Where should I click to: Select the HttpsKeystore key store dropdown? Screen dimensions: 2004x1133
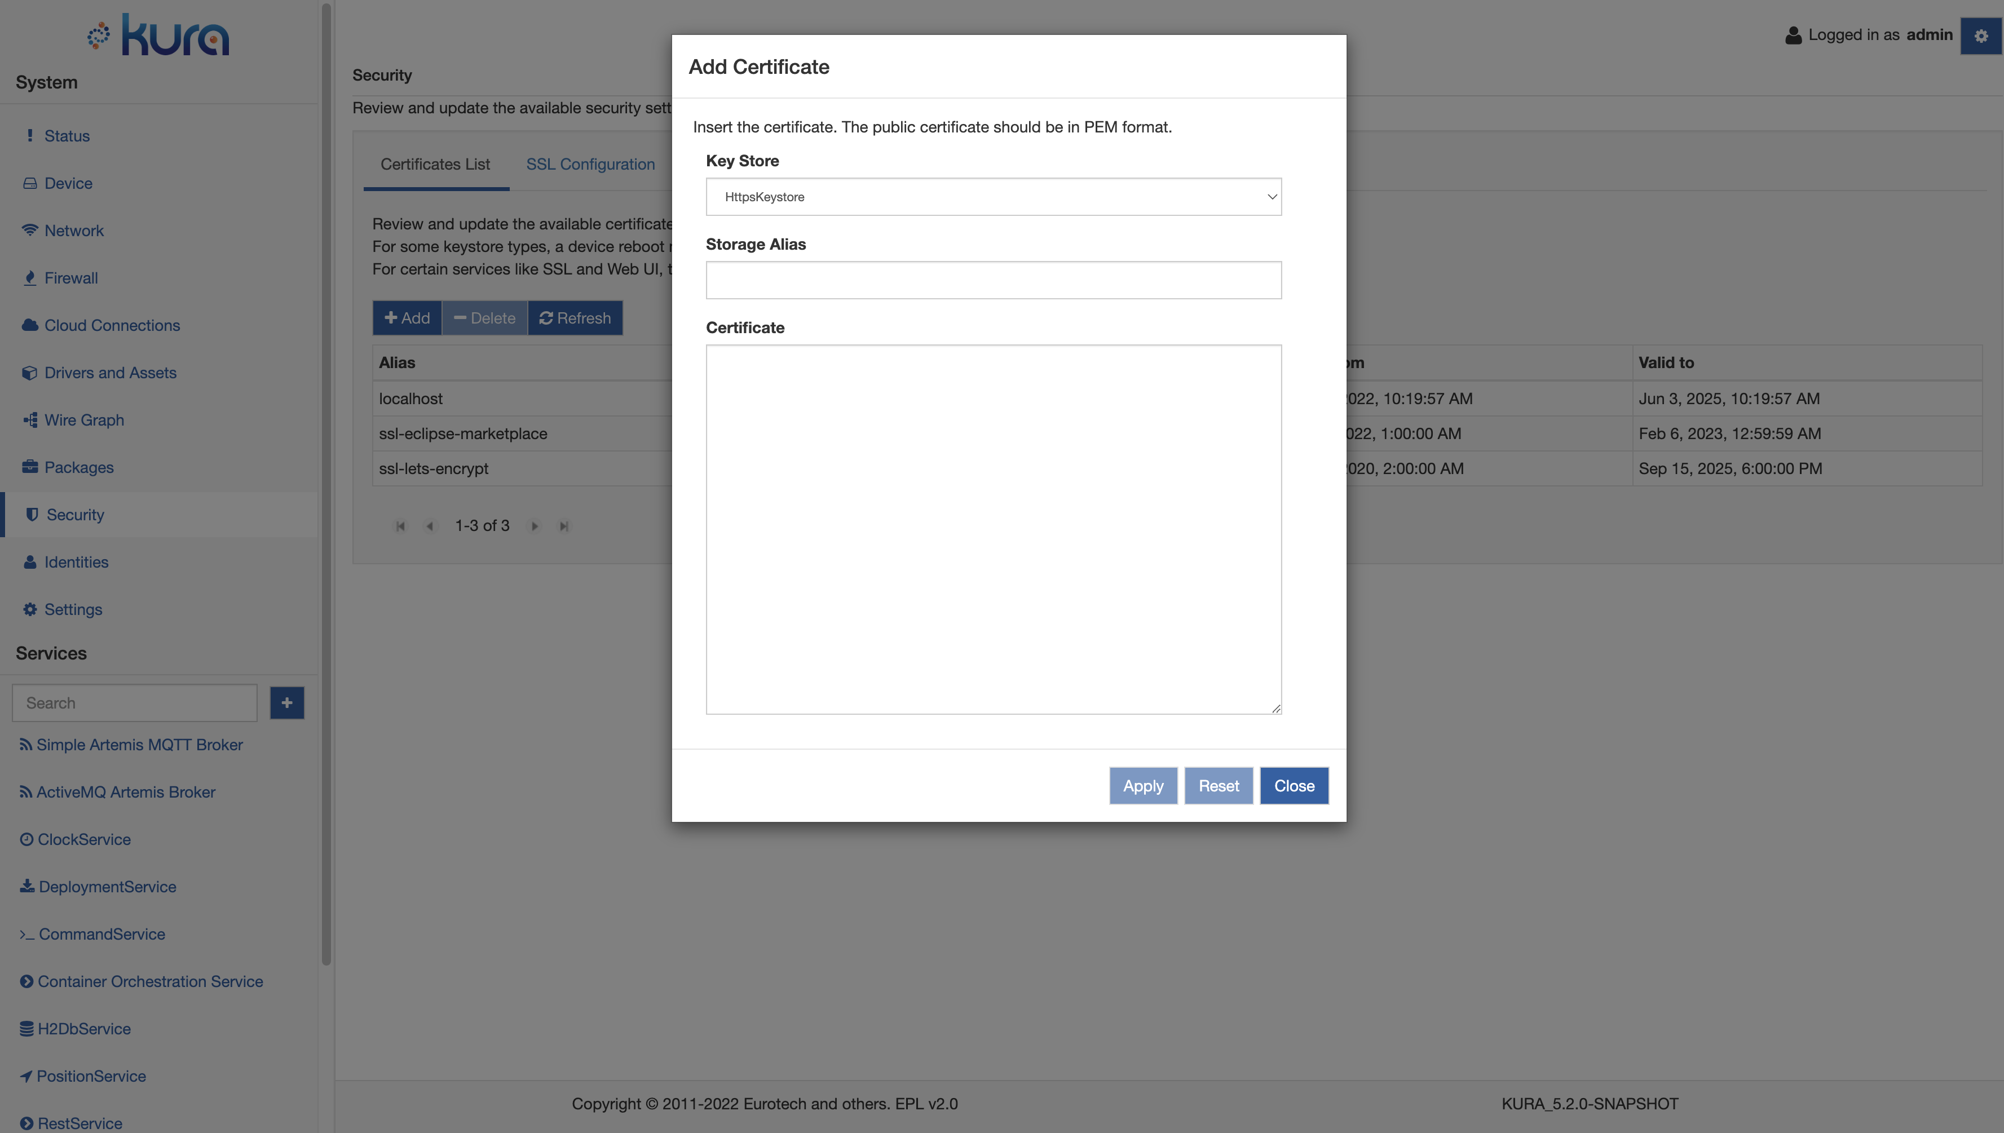tap(992, 196)
